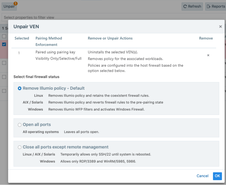Click the Selected column header

pos(22,38)
